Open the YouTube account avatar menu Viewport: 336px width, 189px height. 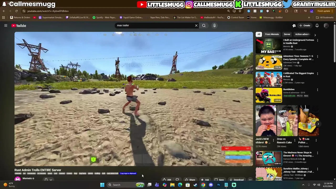(x=326, y=25)
